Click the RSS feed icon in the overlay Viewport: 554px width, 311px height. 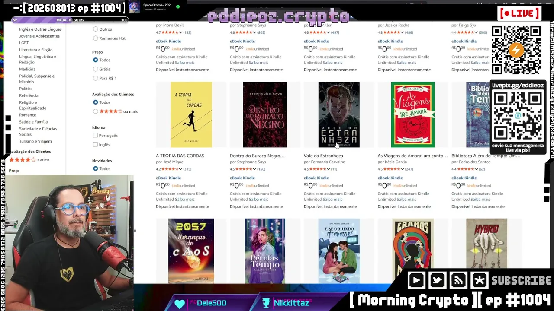point(458,281)
